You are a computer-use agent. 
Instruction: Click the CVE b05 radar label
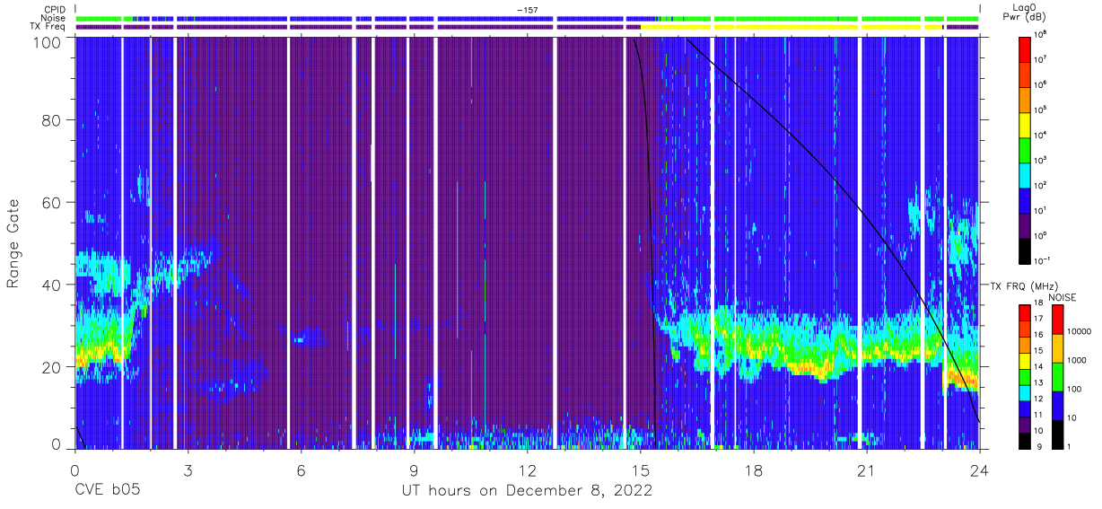tap(107, 491)
